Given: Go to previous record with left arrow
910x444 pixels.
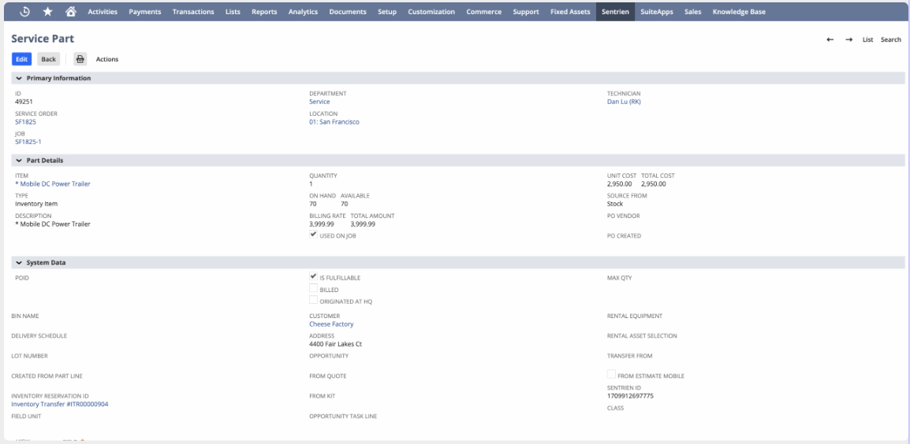Looking at the screenshot, I should (x=830, y=39).
